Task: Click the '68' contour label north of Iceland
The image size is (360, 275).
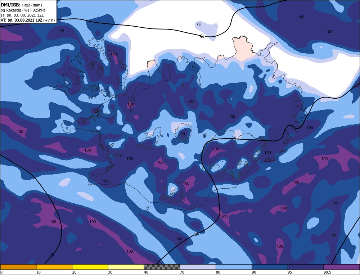Action: [x=202, y=36]
